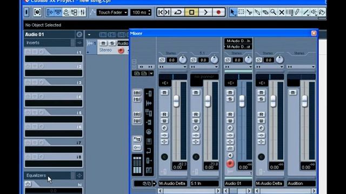Select the Zoom magnifier tool
Screen dimensions: 346x194
click(x=274, y=12)
